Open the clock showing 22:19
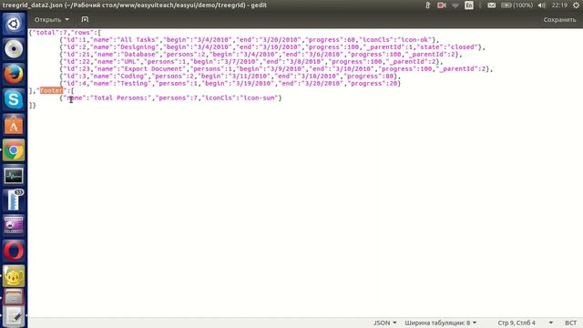This screenshot has width=583, height=328. (559, 5)
